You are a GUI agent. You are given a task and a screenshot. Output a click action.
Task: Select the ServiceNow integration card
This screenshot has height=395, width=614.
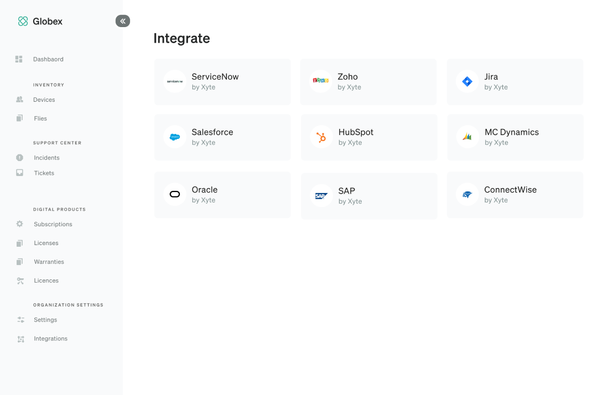[222, 82]
